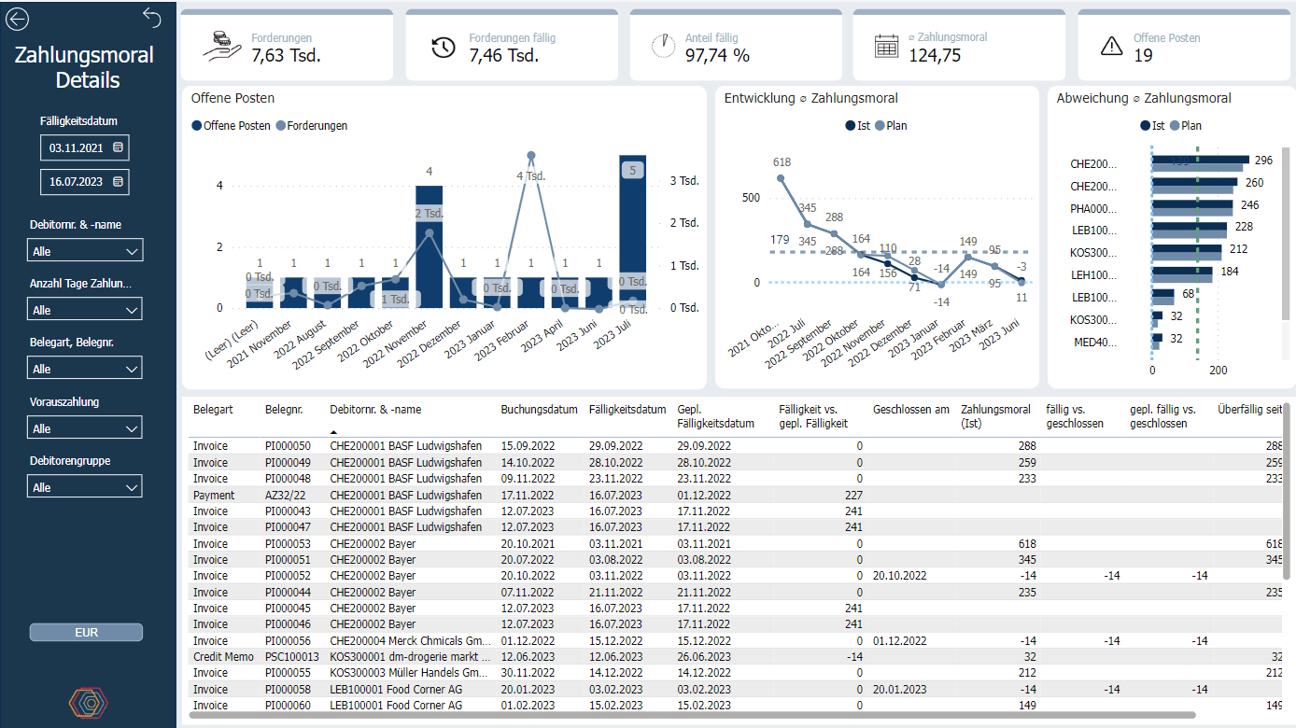Toggle Offene Posten legend entry

(x=231, y=125)
